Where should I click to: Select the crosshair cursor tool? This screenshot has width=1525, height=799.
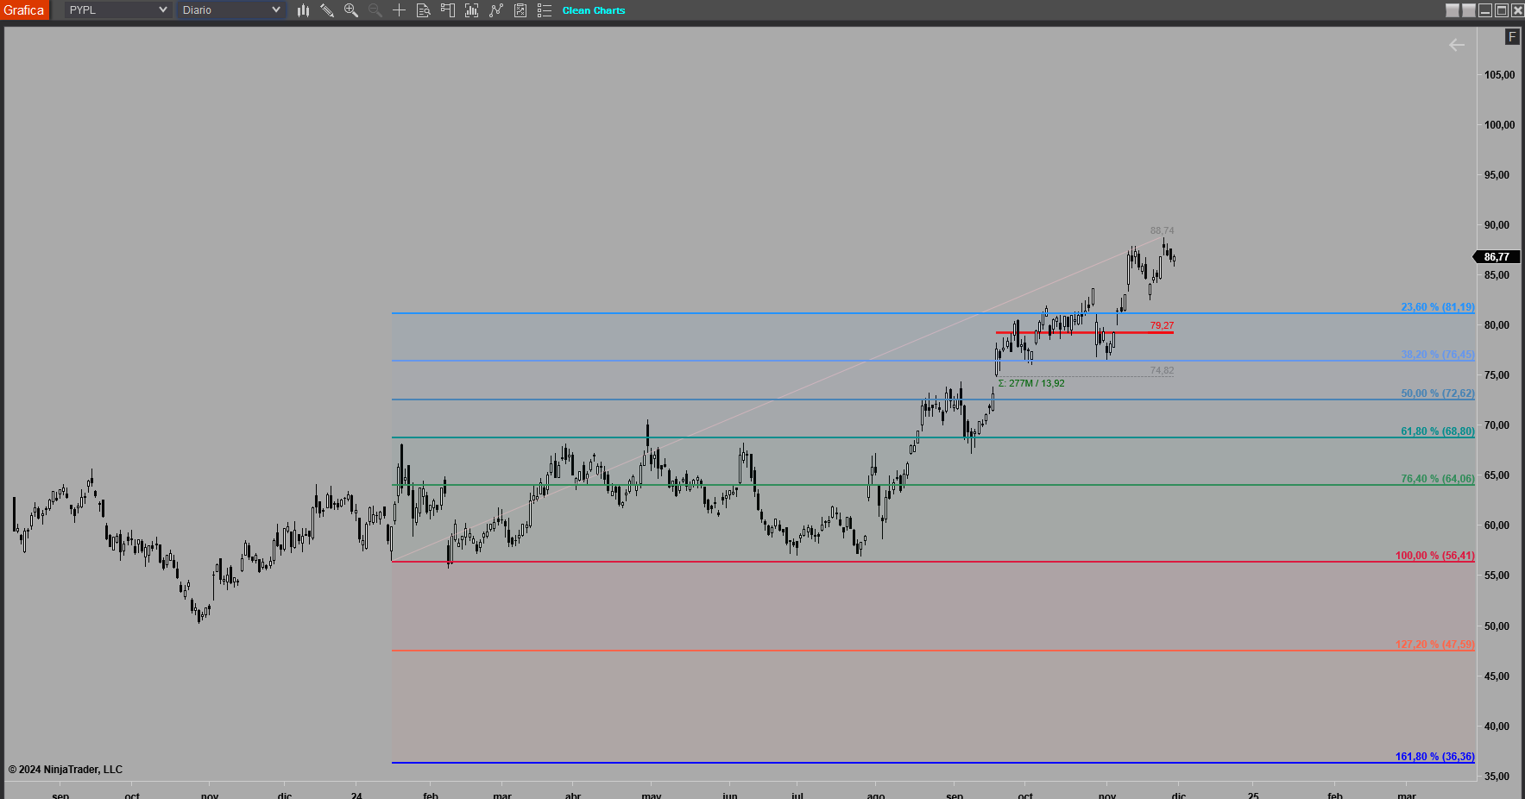(x=400, y=10)
